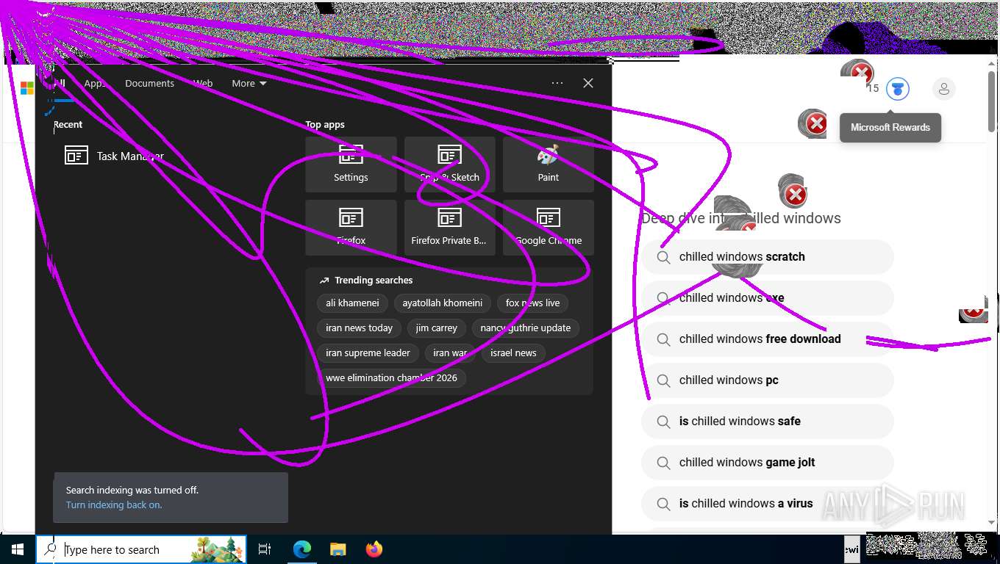Open Microsoft Edge from taskbar
The image size is (1000, 564).
click(302, 549)
